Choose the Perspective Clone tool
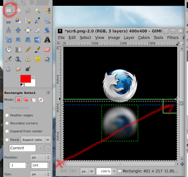The height and width of the screenshot is (177, 188). click(47, 59)
